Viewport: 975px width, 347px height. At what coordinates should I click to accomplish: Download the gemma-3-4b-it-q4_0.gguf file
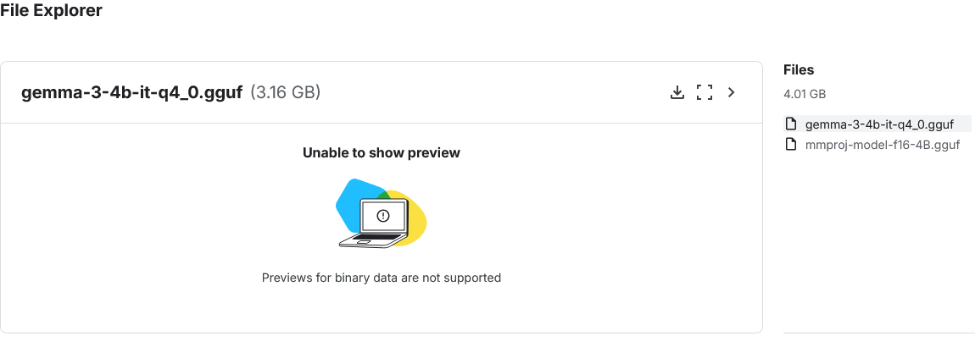click(677, 92)
